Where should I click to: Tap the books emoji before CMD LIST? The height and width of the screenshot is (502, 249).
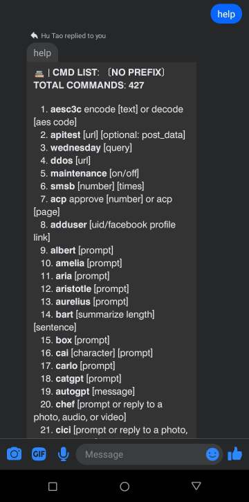[39, 73]
